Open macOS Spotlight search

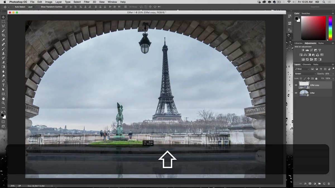[x=324, y=2]
